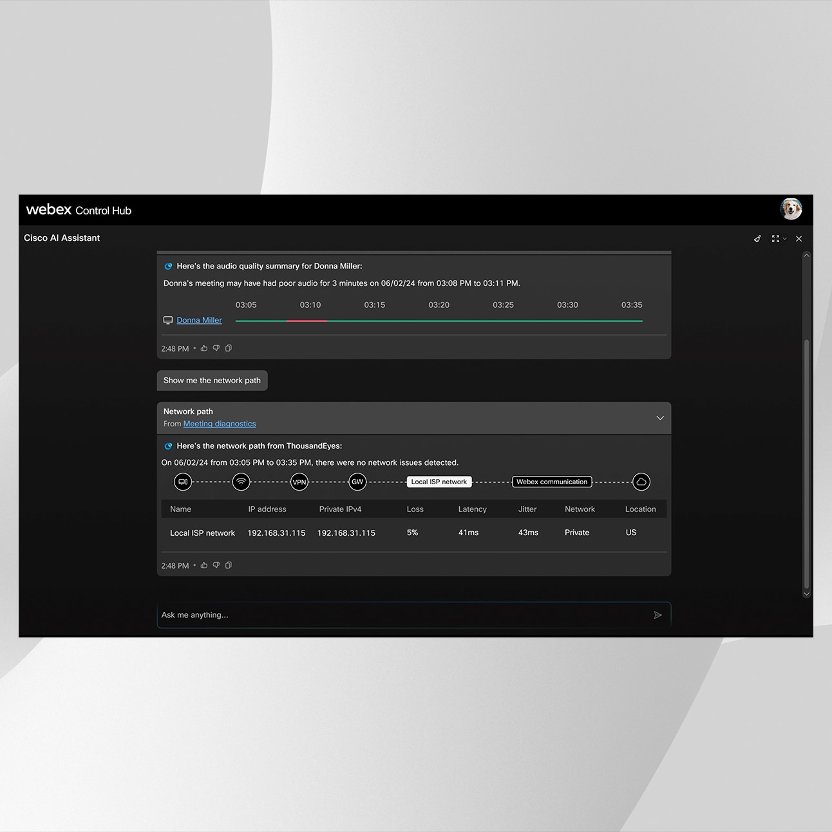Select the GW gateway node in network path

coord(357,482)
